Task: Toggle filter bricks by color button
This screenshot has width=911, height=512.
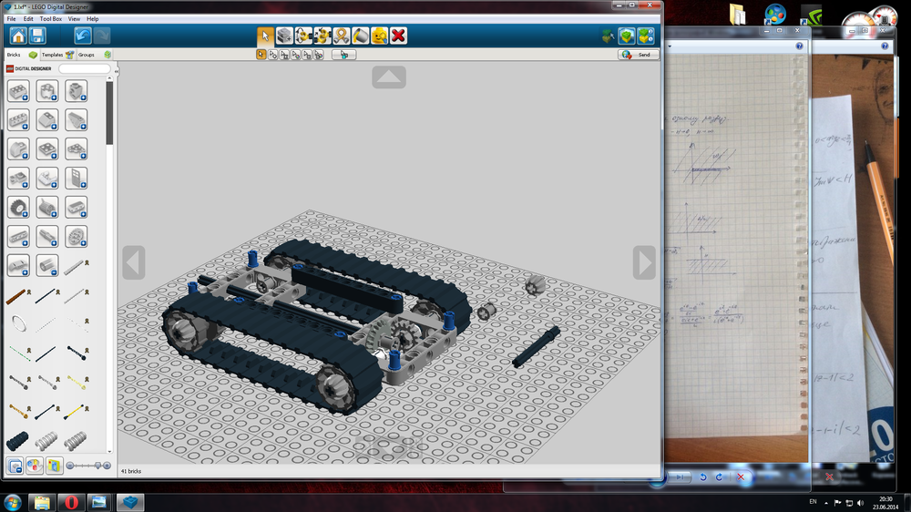Action: pos(35,466)
